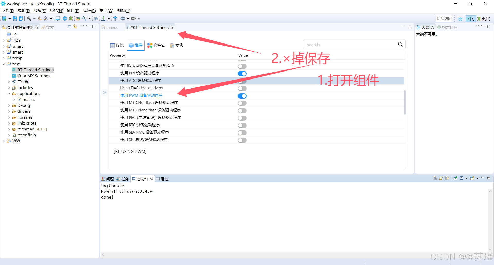
Task: Toggle the PM power management driver switch
Action: pyautogui.click(x=242, y=118)
